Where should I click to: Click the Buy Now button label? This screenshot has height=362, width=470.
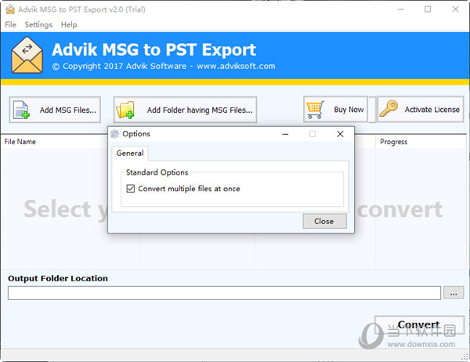(x=349, y=110)
